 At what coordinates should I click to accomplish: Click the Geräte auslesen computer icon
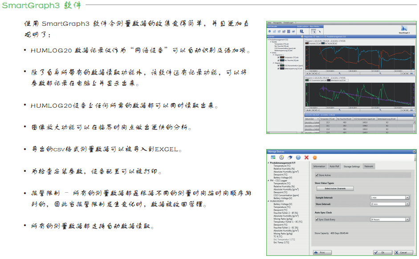[x=302, y=32]
